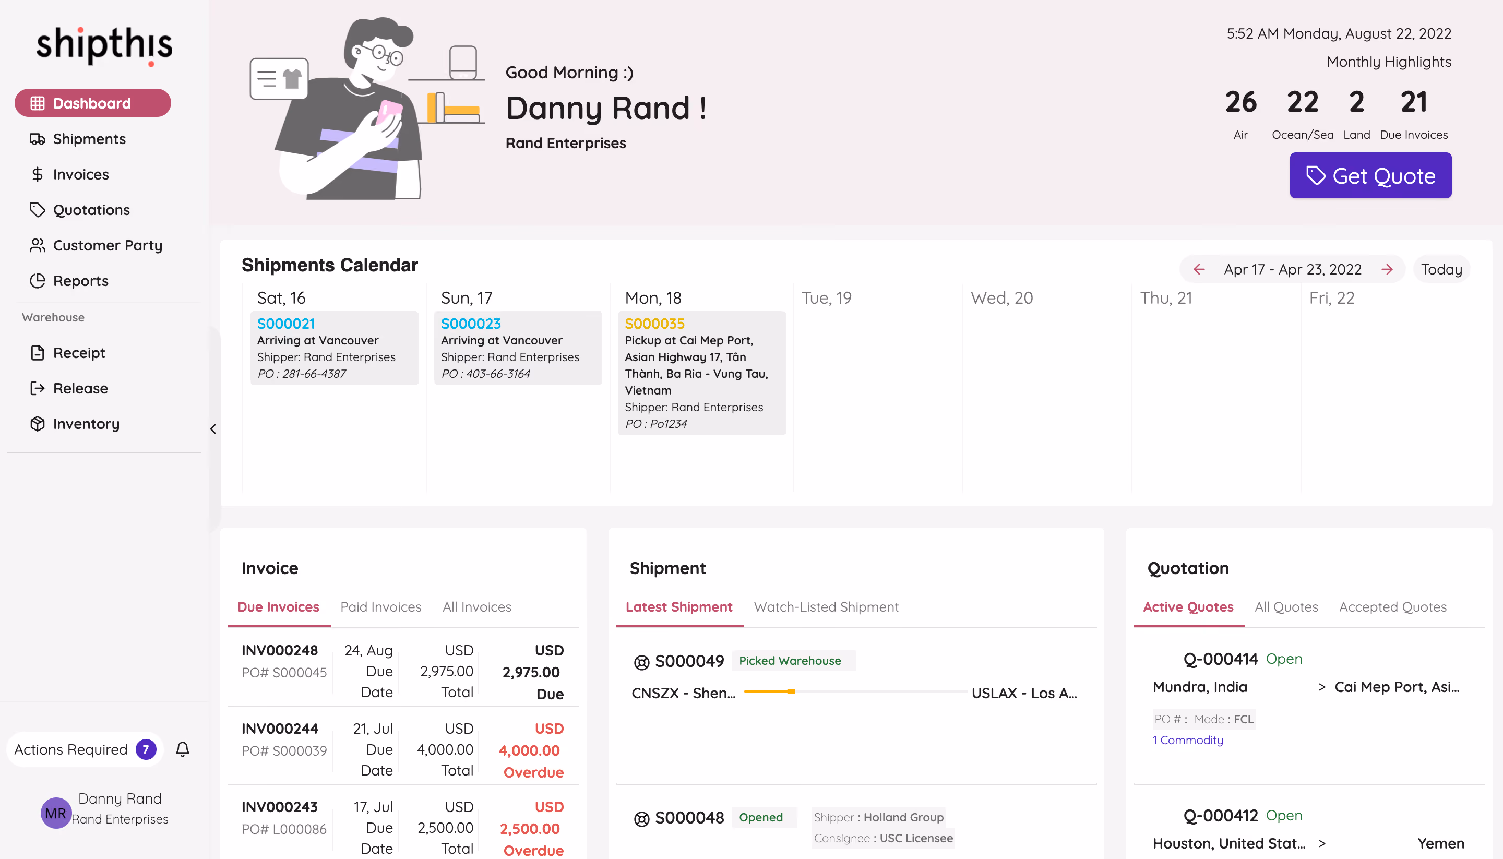Click the Quotations tag icon
Viewport: 1503px width, 859px height.
coord(38,210)
